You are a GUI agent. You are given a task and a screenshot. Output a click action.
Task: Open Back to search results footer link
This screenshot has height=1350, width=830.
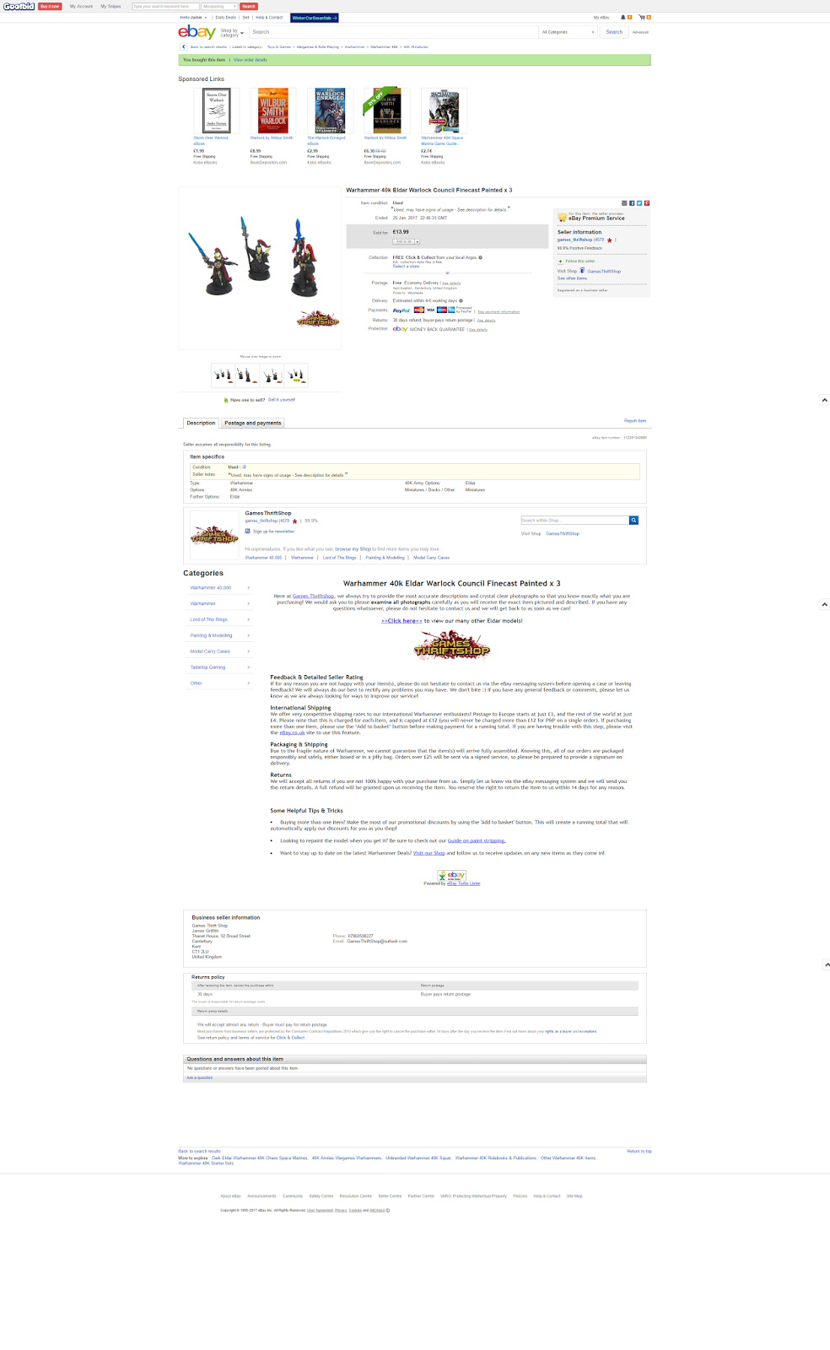(199, 1151)
